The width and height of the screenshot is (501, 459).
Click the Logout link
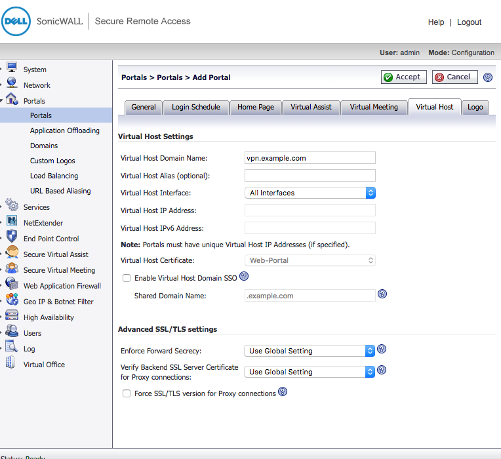469,22
